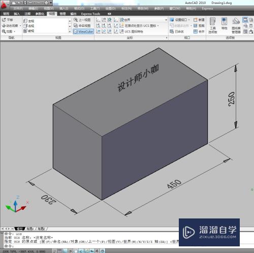
Task: Open the 世界 UCS combo box
Action: click(x=143, y=20)
